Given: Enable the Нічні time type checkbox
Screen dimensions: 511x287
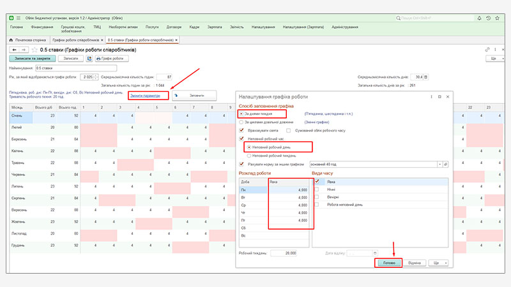Looking at the screenshot, I should coord(317,189).
